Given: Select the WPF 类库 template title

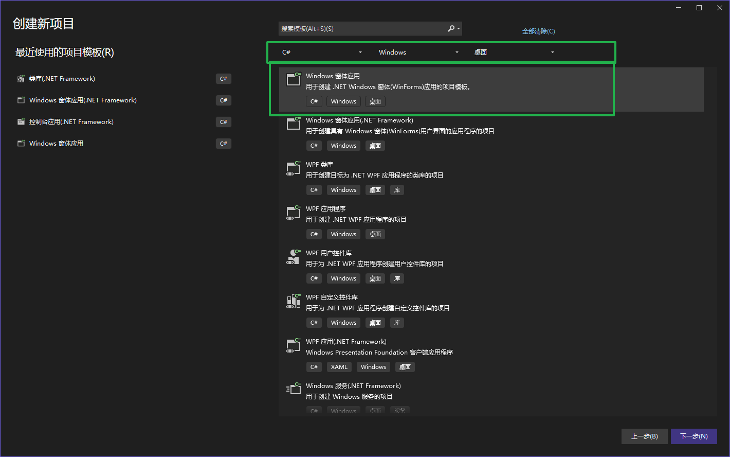Looking at the screenshot, I should point(319,165).
